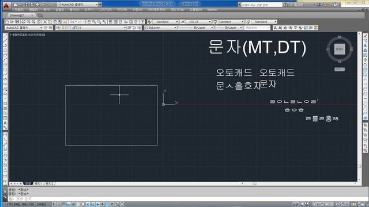
Task: Select the Erase tool in the Modify toolbar
Action: (x=365, y=36)
